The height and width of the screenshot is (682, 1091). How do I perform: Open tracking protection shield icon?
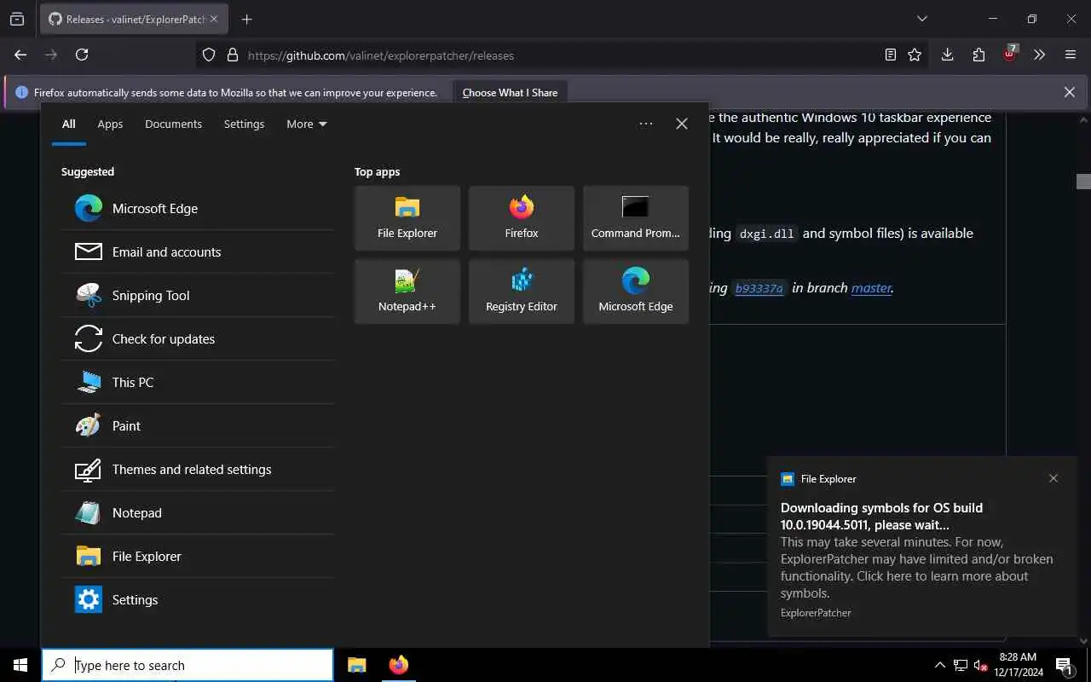tap(209, 55)
